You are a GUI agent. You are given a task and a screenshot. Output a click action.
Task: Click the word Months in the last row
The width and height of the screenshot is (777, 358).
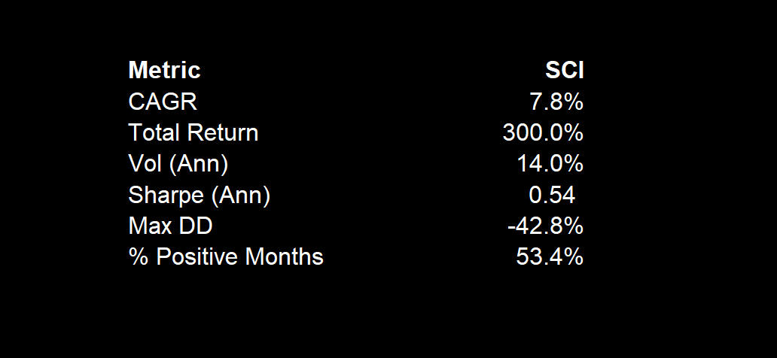coord(283,257)
